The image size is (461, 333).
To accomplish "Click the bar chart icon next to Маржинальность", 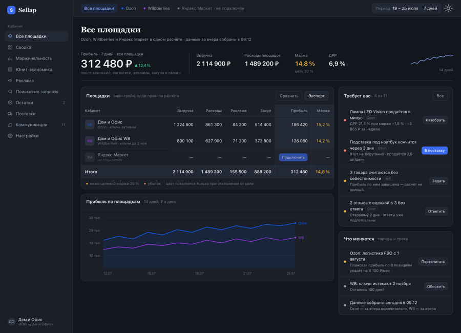I will (x=10, y=58).
